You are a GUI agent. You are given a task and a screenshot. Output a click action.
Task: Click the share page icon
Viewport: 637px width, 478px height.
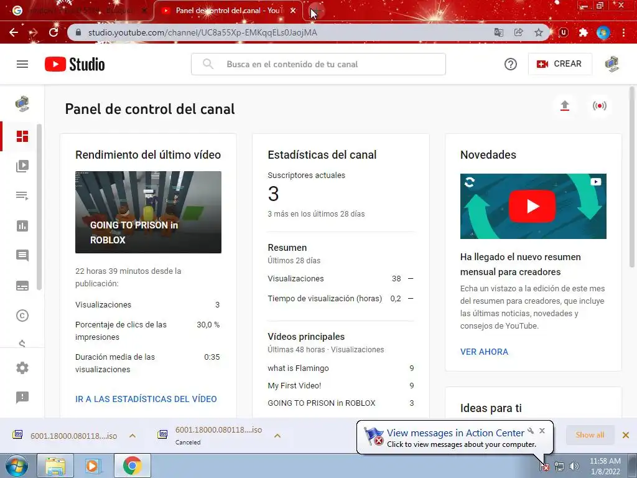point(518,32)
